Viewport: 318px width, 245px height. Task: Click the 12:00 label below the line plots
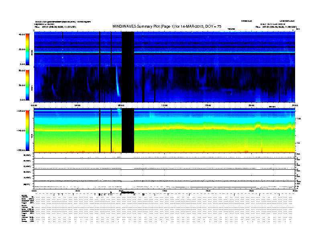pyautogui.click(x=165, y=191)
